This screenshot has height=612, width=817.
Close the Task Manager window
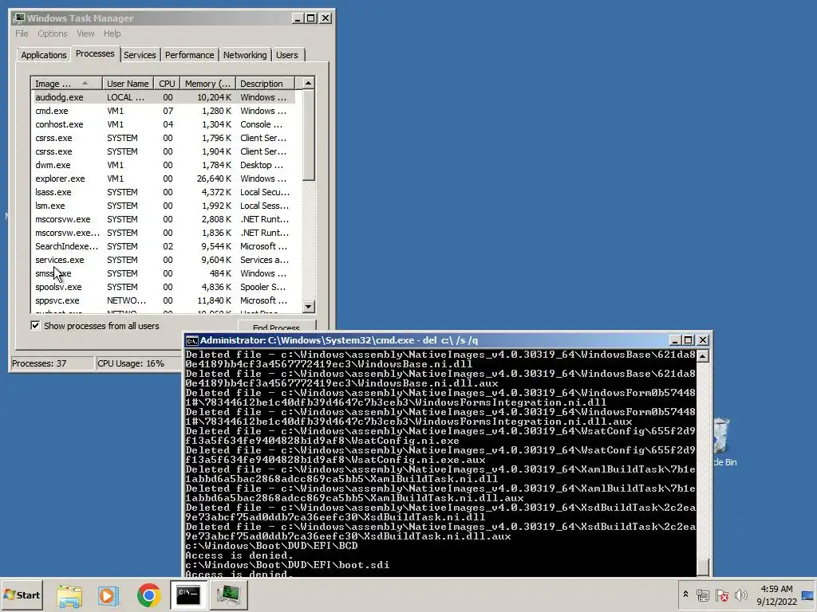pyautogui.click(x=326, y=18)
